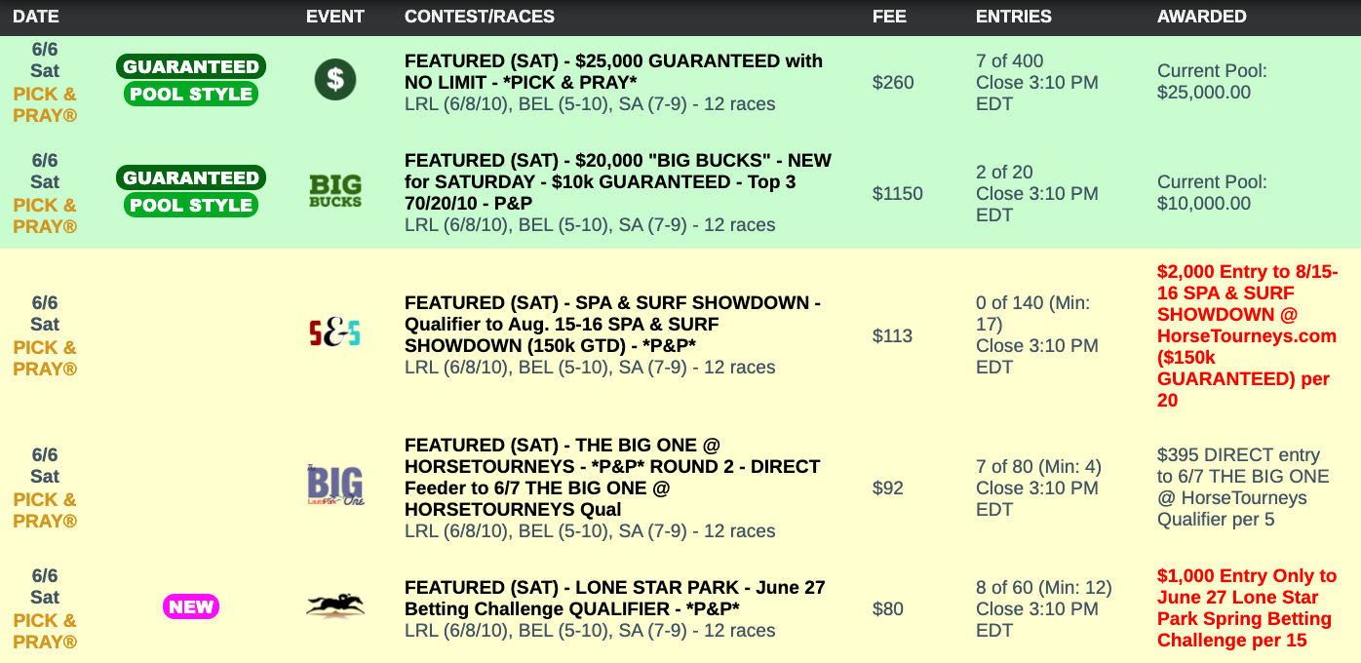The height and width of the screenshot is (663, 1361).
Task: Click The Big One event logo
Action: pos(335,486)
